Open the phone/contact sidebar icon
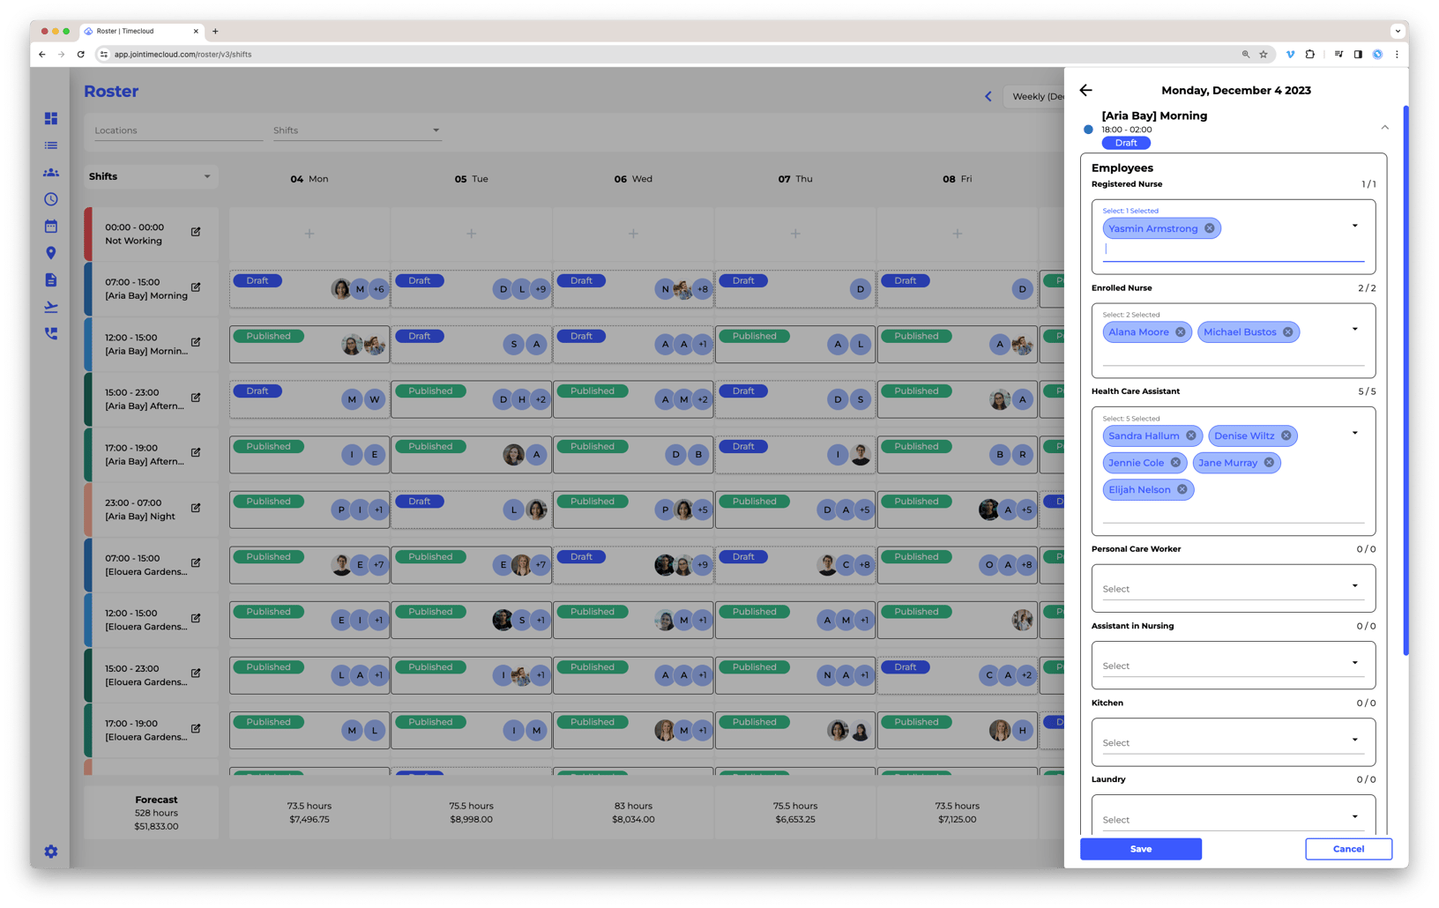This screenshot has height=908, width=1439. pyautogui.click(x=50, y=333)
